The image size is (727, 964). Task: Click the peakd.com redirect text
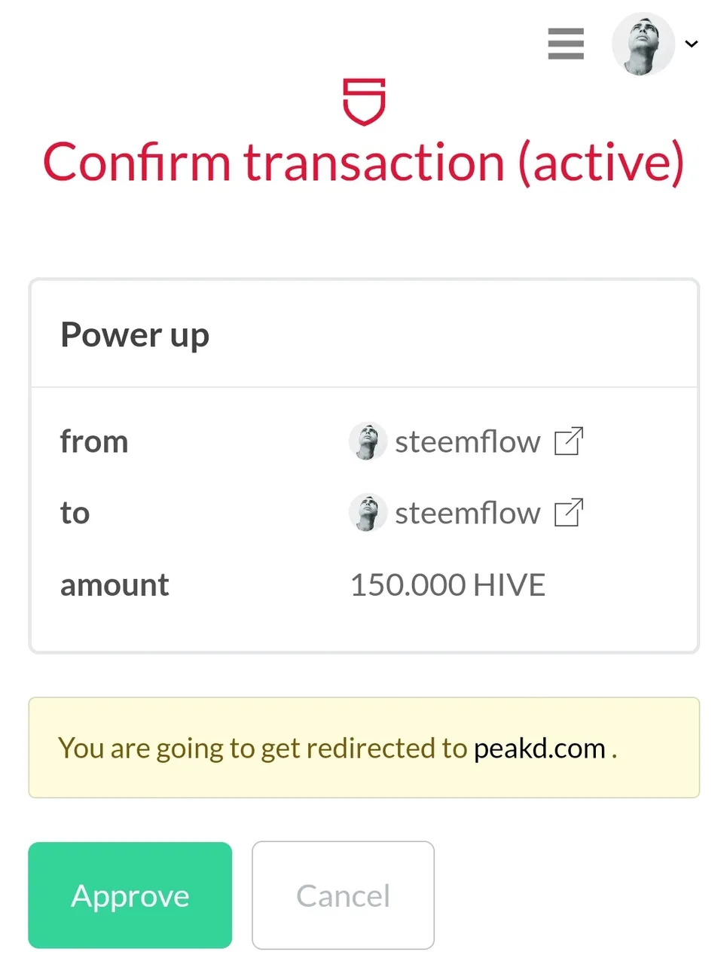pyautogui.click(x=539, y=749)
